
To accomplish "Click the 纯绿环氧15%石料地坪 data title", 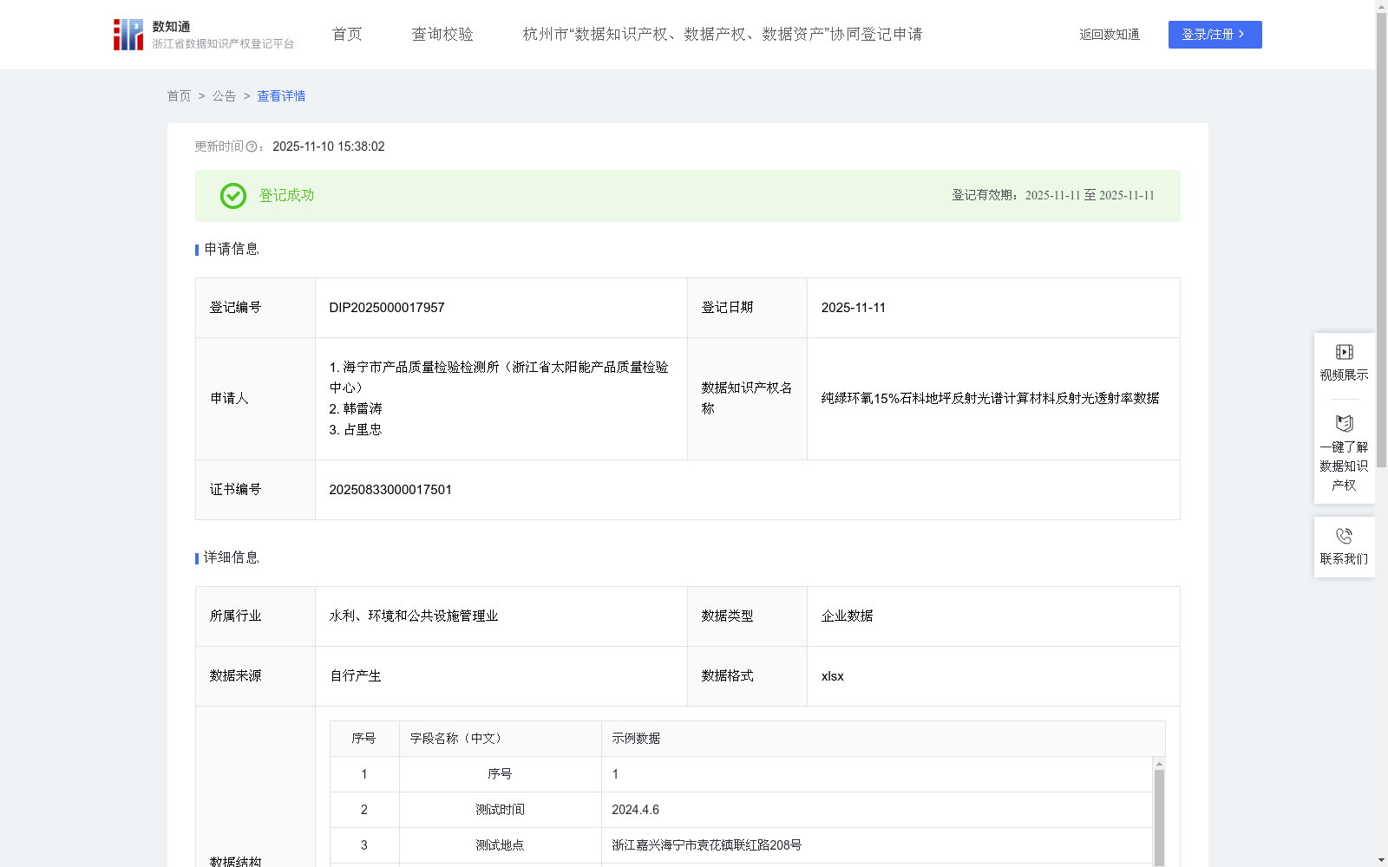I will coord(990,399).
